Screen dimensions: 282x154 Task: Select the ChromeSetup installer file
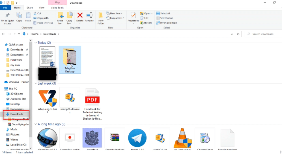[205, 138]
